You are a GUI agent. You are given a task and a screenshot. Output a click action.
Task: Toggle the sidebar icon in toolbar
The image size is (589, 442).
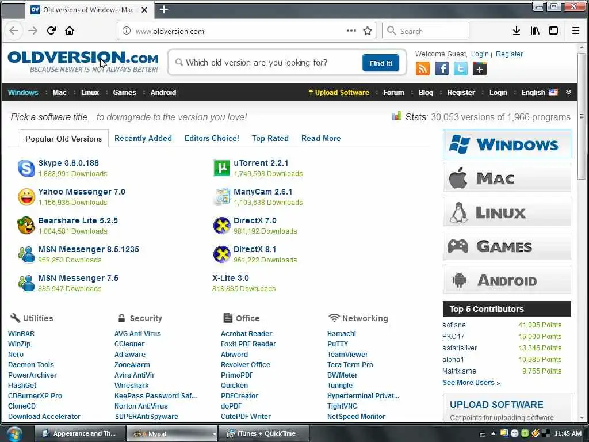point(553,31)
